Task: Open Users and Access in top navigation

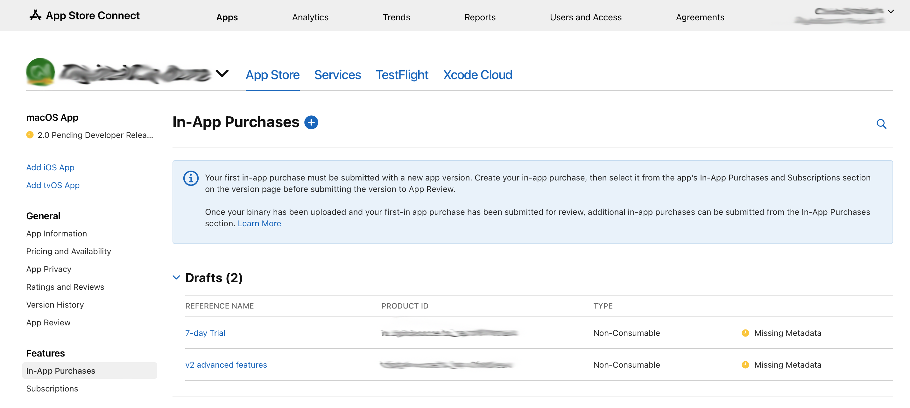Action: click(585, 17)
